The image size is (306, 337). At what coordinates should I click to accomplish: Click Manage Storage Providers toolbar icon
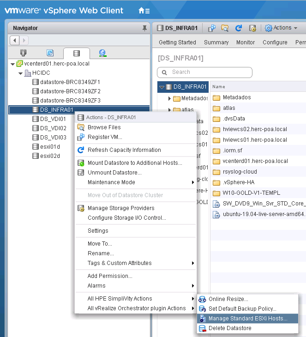(x=252, y=28)
